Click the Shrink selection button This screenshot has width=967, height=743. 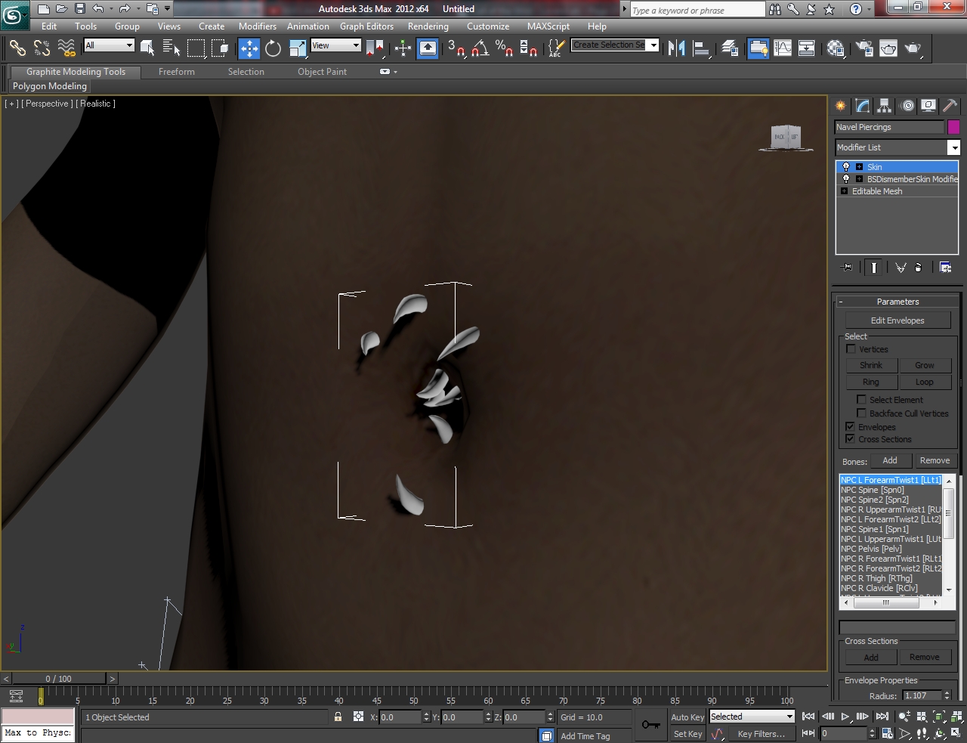[x=871, y=365]
